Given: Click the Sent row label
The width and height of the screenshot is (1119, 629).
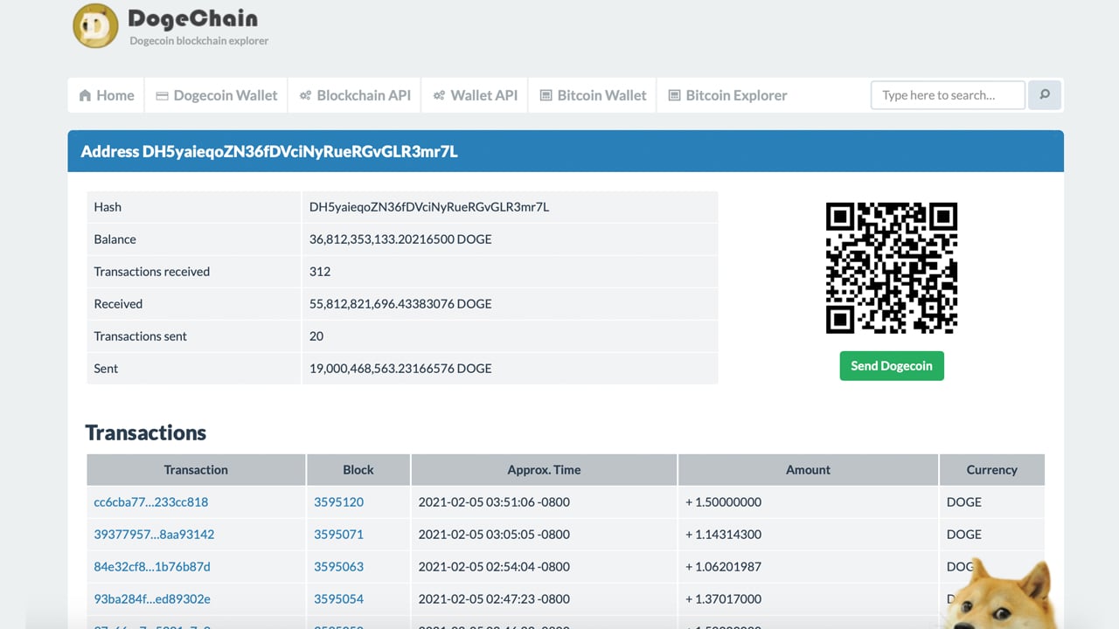Looking at the screenshot, I should click(x=106, y=369).
